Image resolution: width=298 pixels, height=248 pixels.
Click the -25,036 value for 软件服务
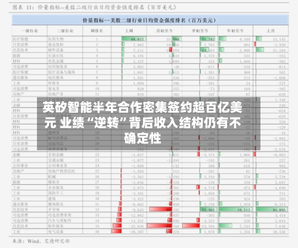coord(136,227)
